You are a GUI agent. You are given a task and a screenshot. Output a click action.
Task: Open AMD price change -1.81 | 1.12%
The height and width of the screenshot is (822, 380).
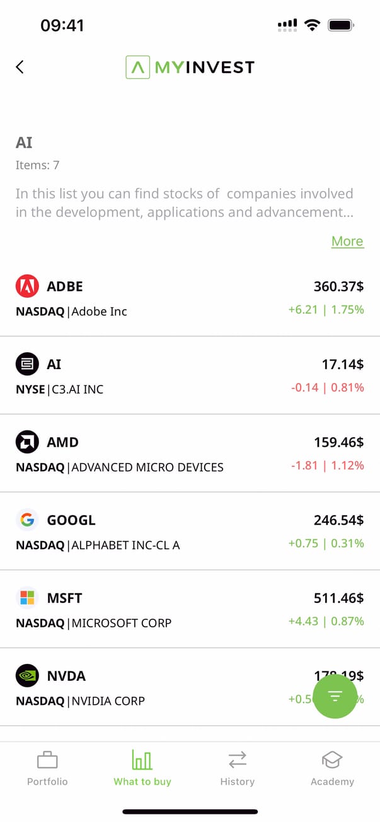click(x=327, y=465)
